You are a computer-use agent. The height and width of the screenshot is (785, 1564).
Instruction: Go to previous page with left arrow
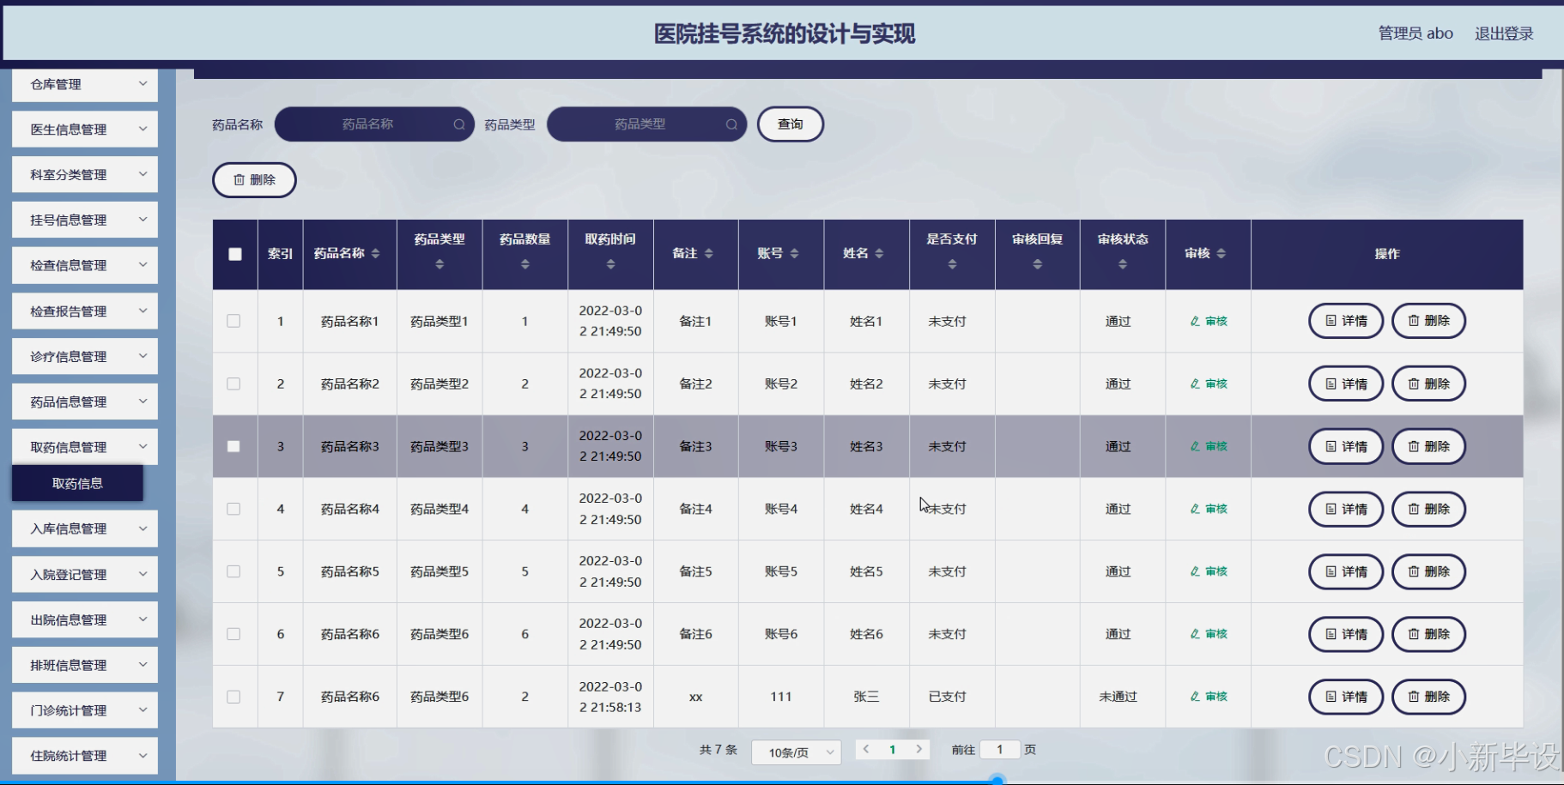point(866,749)
